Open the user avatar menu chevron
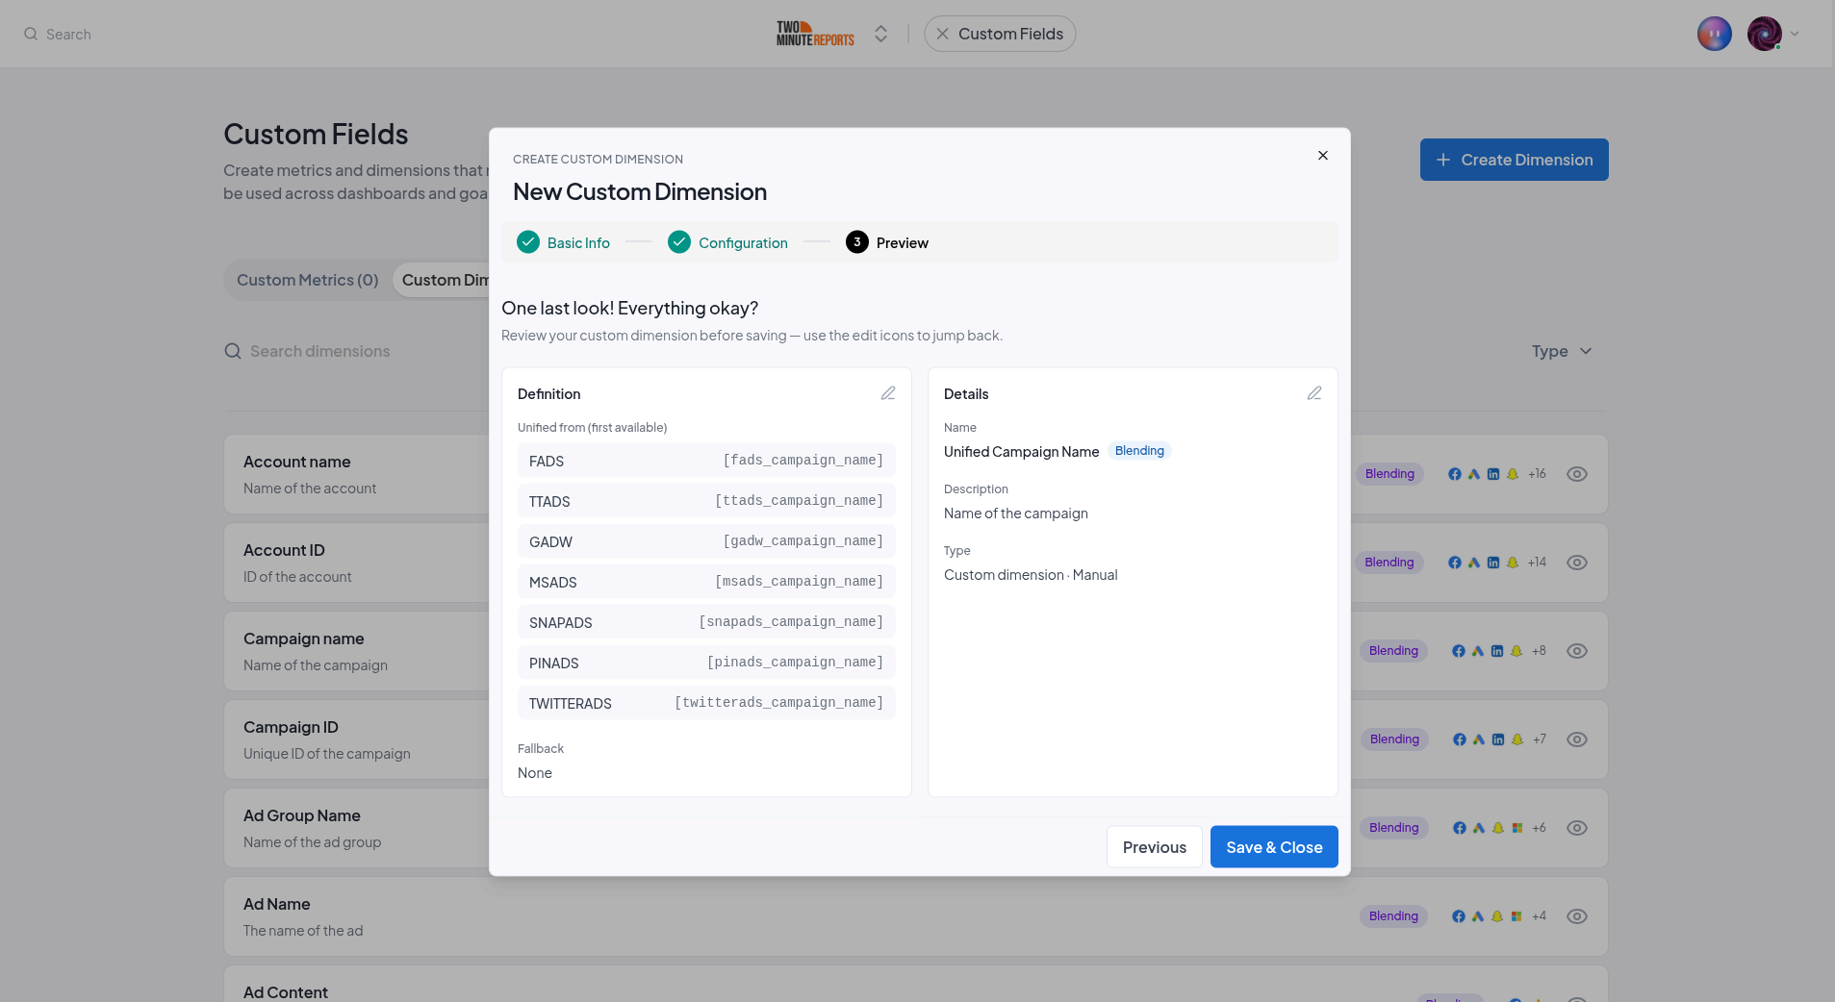The image size is (1835, 1002). pos(1795,34)
